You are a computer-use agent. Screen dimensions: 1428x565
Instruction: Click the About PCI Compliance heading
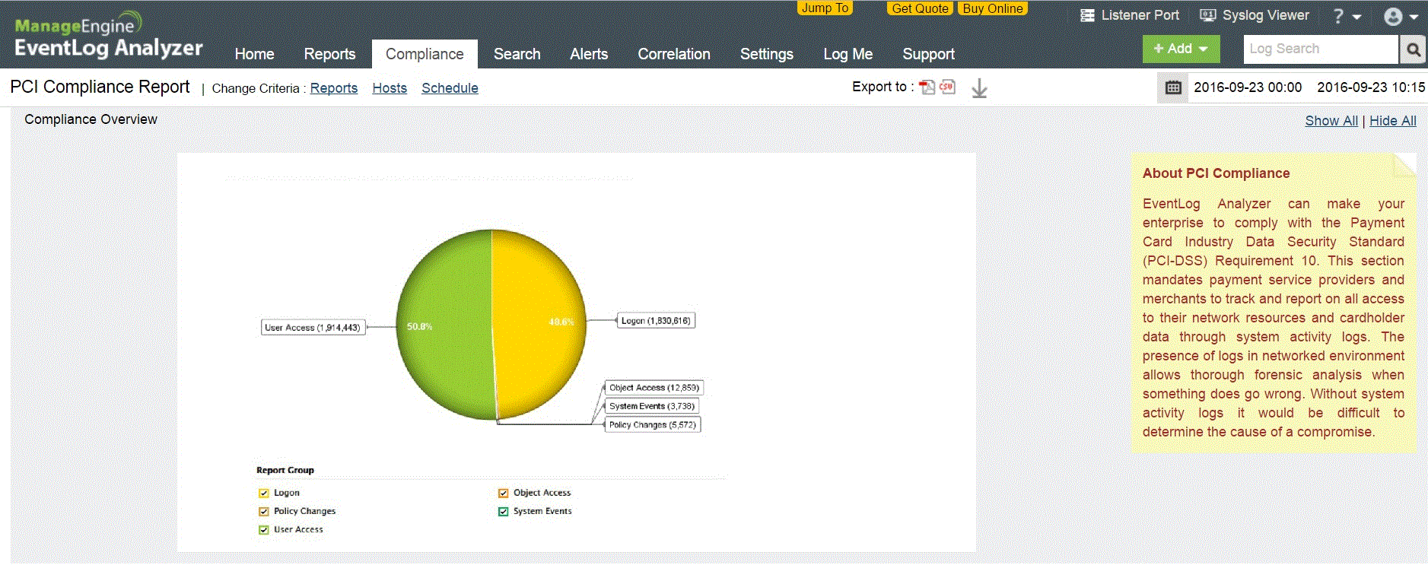tap(1216, 173)
